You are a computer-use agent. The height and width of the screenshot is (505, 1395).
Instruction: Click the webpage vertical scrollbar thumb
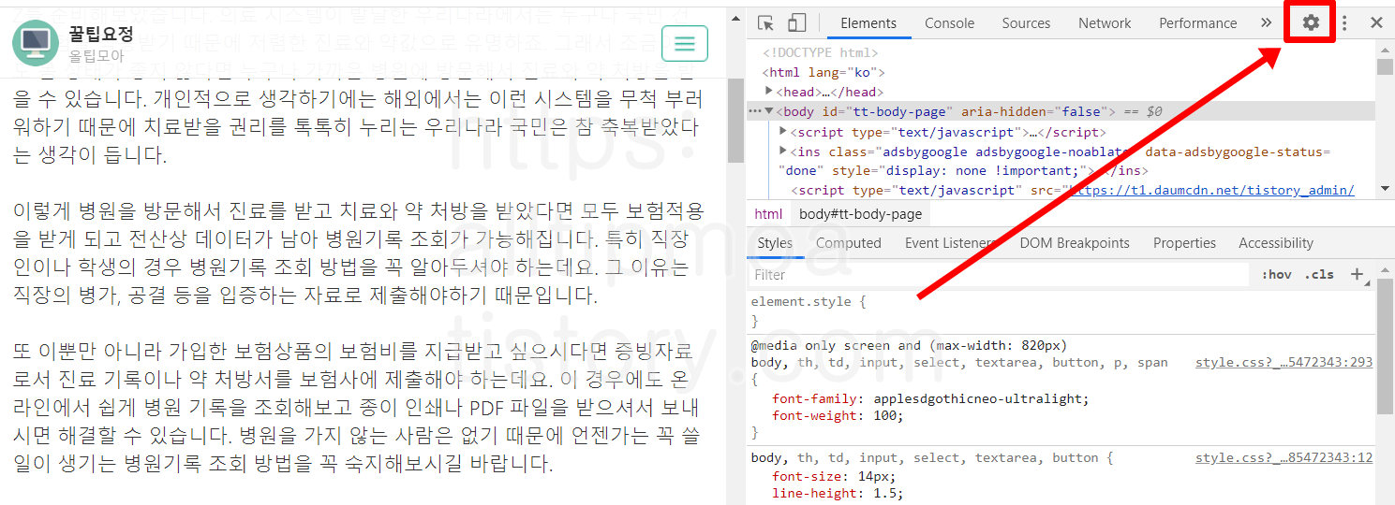point(735,122)
